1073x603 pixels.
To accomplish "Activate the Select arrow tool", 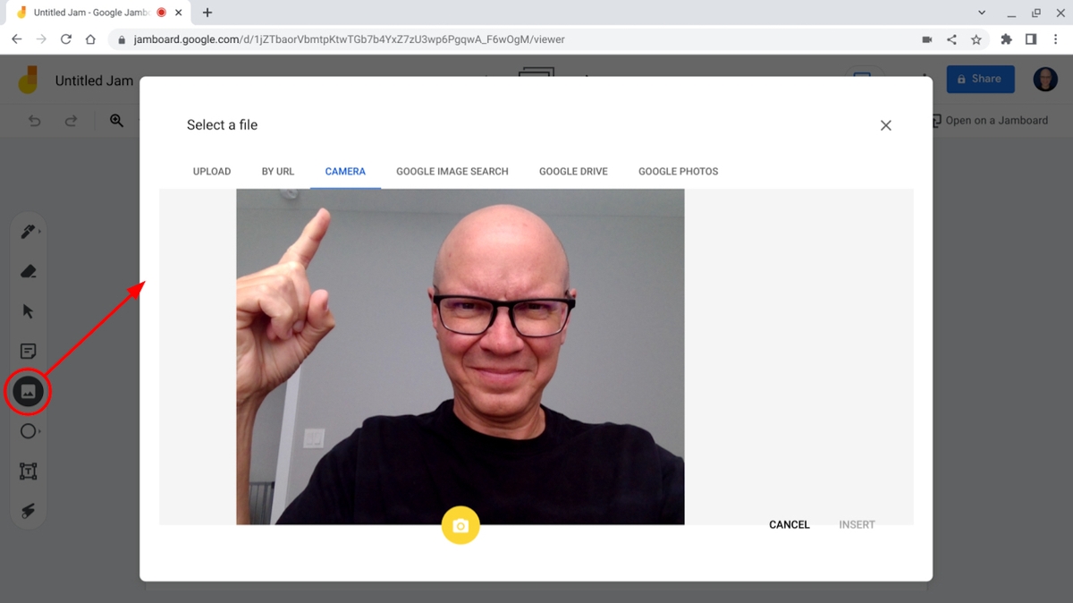I will click(x=28, y=310).
